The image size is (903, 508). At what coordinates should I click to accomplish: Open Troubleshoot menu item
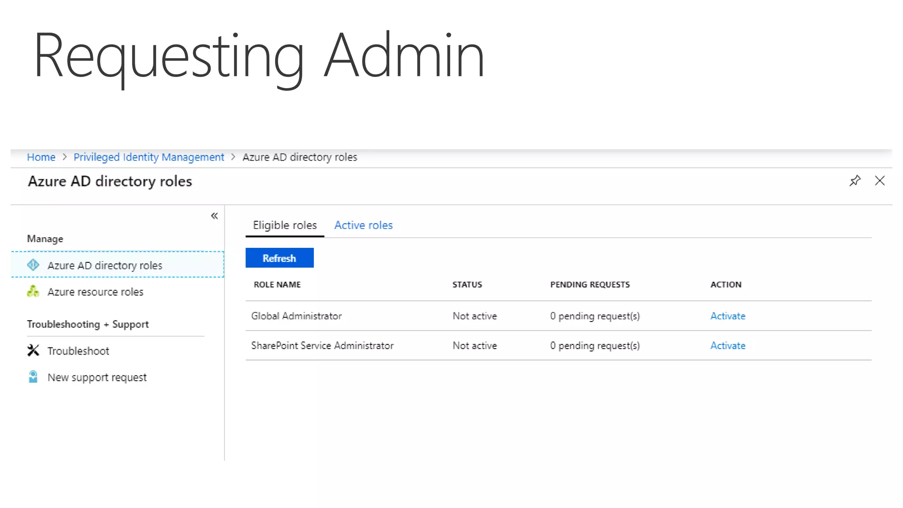[x=78, y=351]
